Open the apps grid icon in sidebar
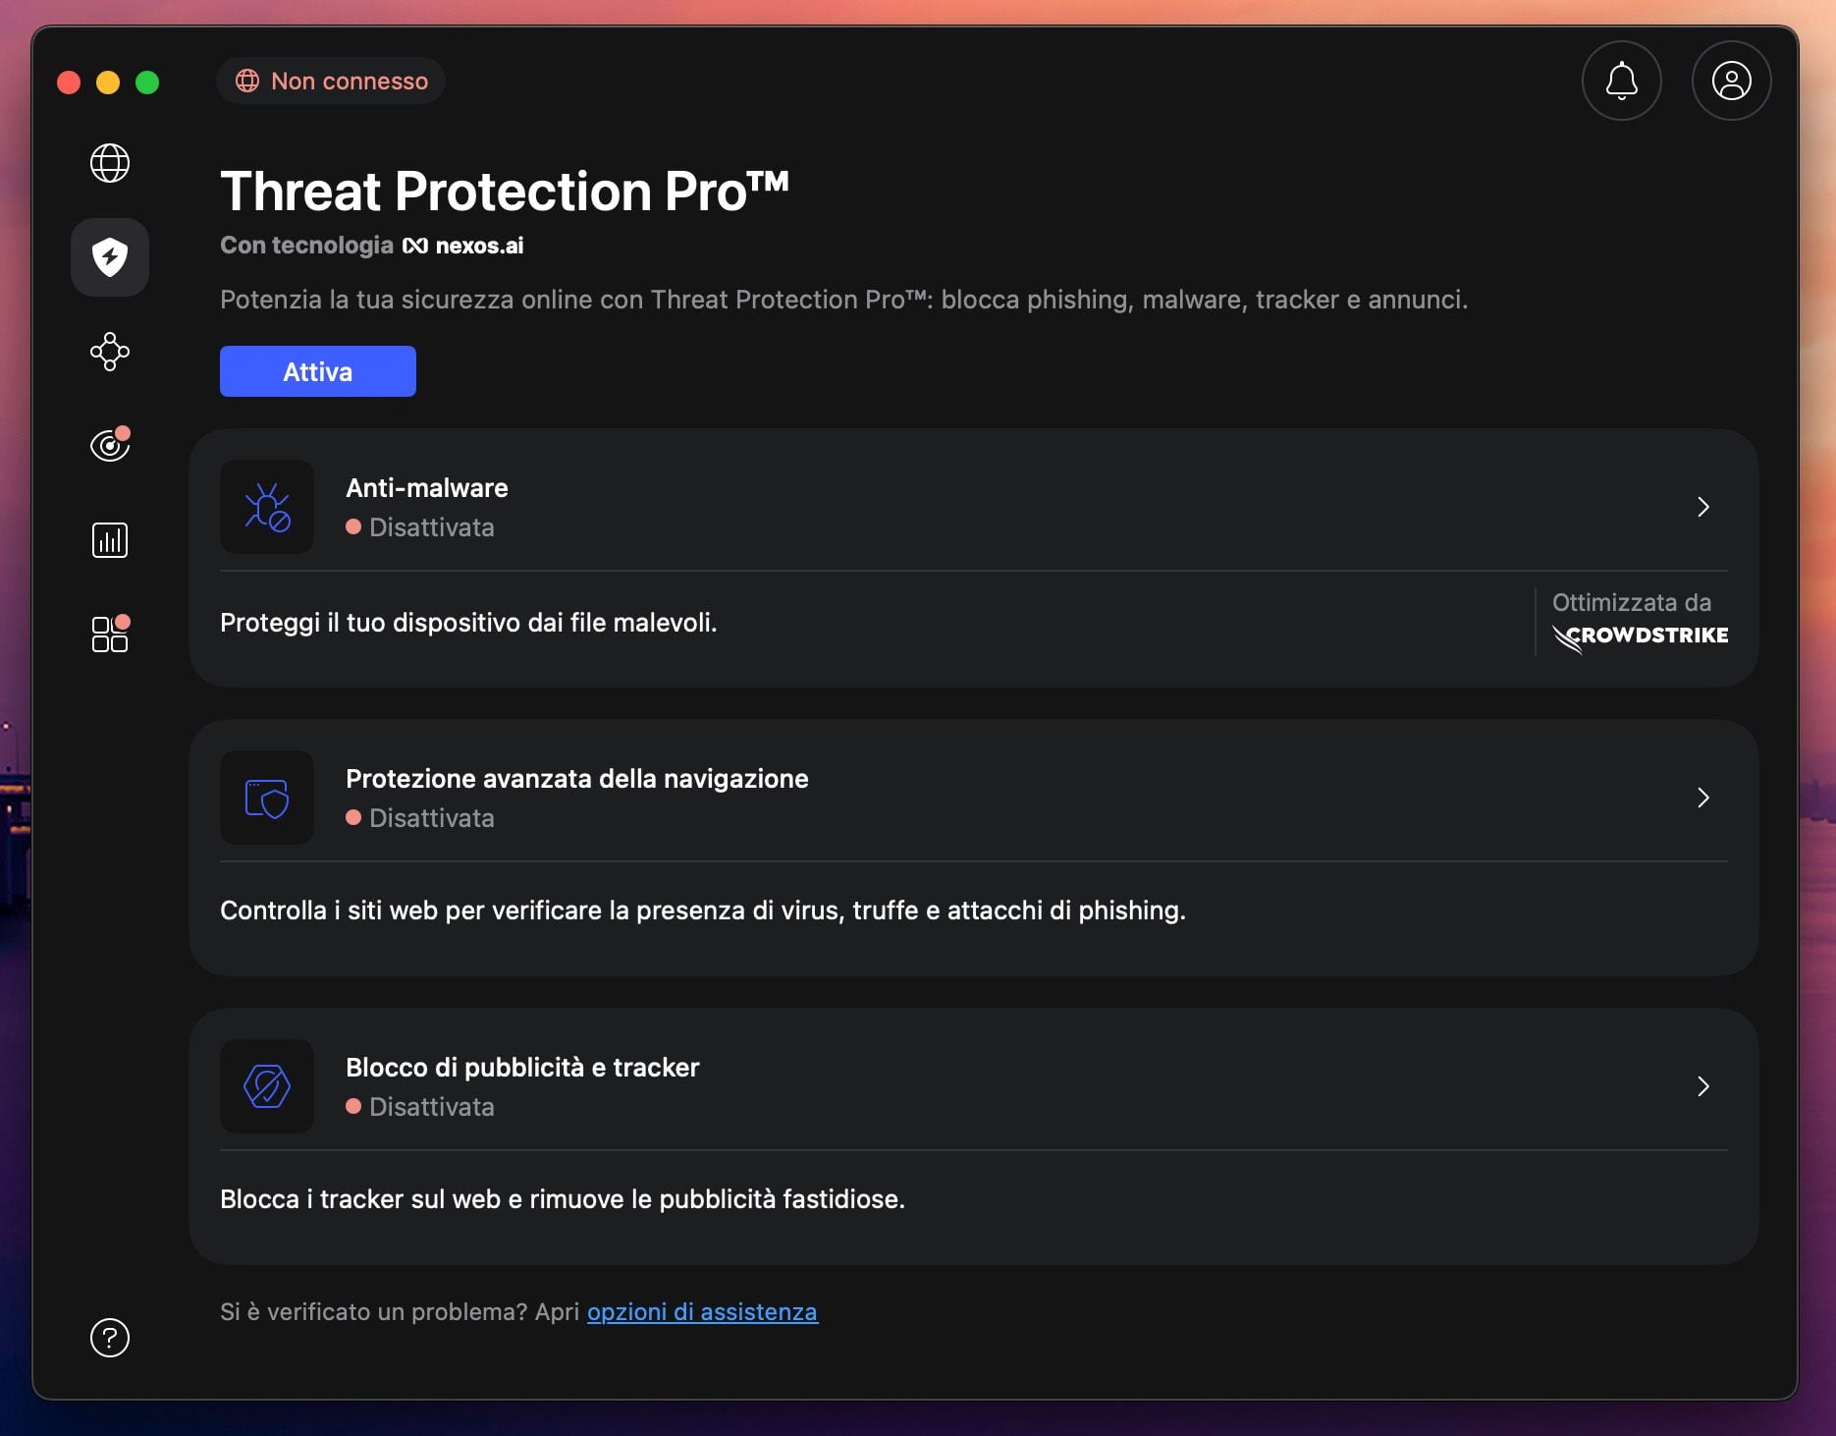The width and height of the screenshot is (1836, 1436). 110,634
